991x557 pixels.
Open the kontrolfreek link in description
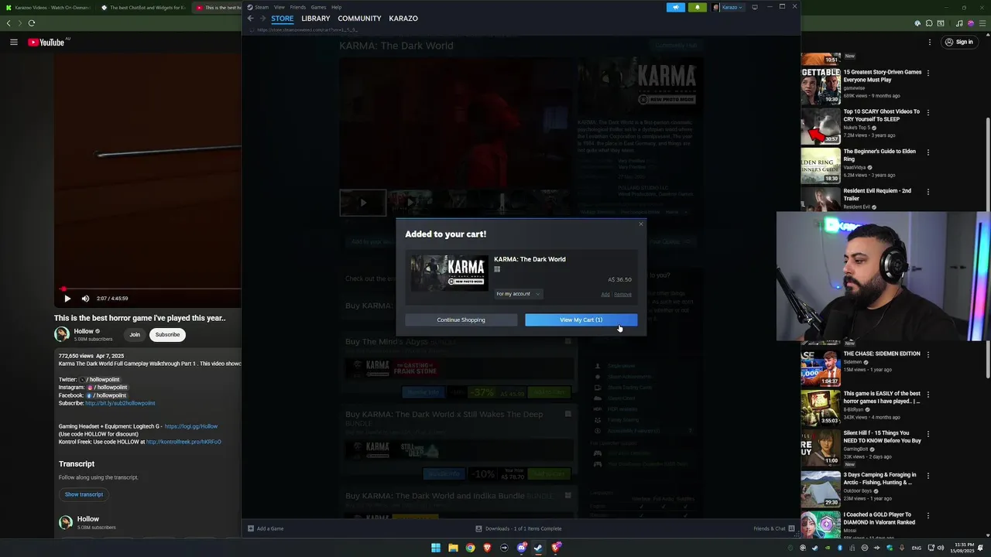183,442
